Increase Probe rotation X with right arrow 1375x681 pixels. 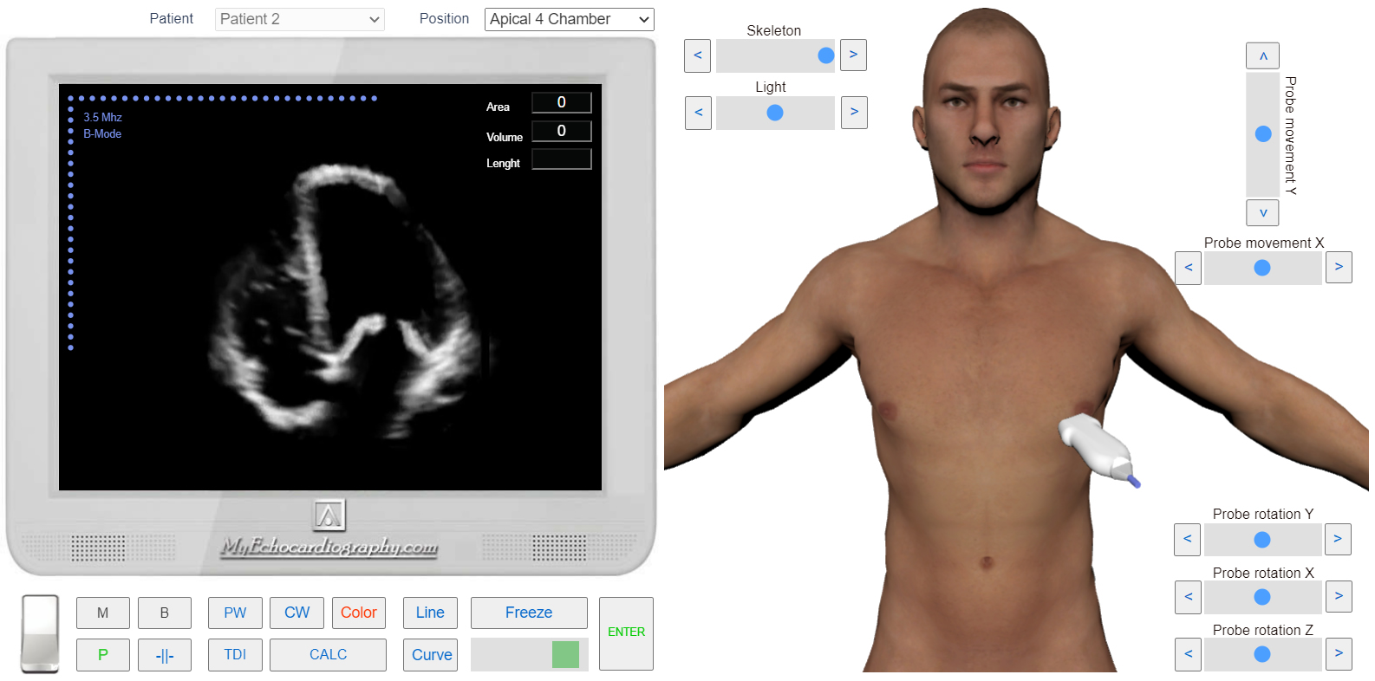(1339, 596)
